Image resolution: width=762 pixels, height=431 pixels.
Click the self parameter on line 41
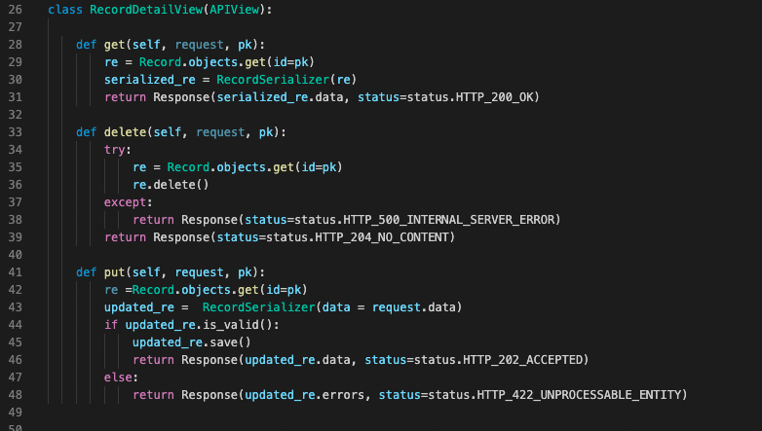[x=146, y=272]
